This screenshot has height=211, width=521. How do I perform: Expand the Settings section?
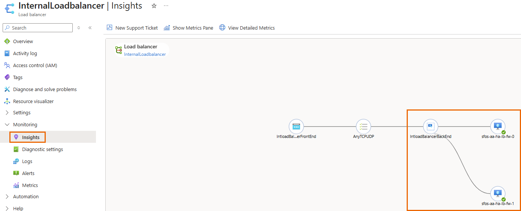[7, 113]
